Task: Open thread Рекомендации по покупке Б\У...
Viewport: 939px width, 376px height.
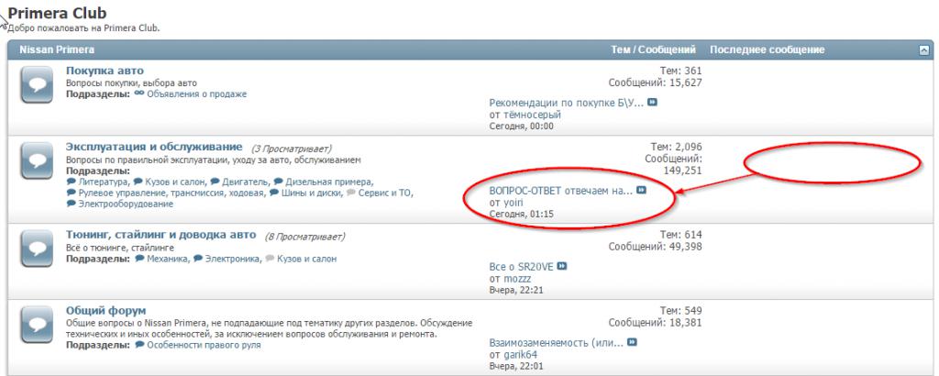Action: pyautogui.click(x=567, y=103)
